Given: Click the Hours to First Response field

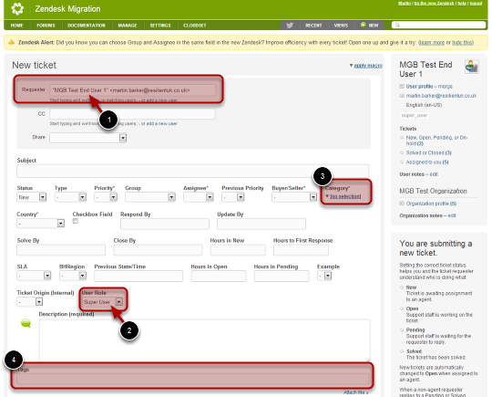Looking at the screenshot, I should 301,250.
